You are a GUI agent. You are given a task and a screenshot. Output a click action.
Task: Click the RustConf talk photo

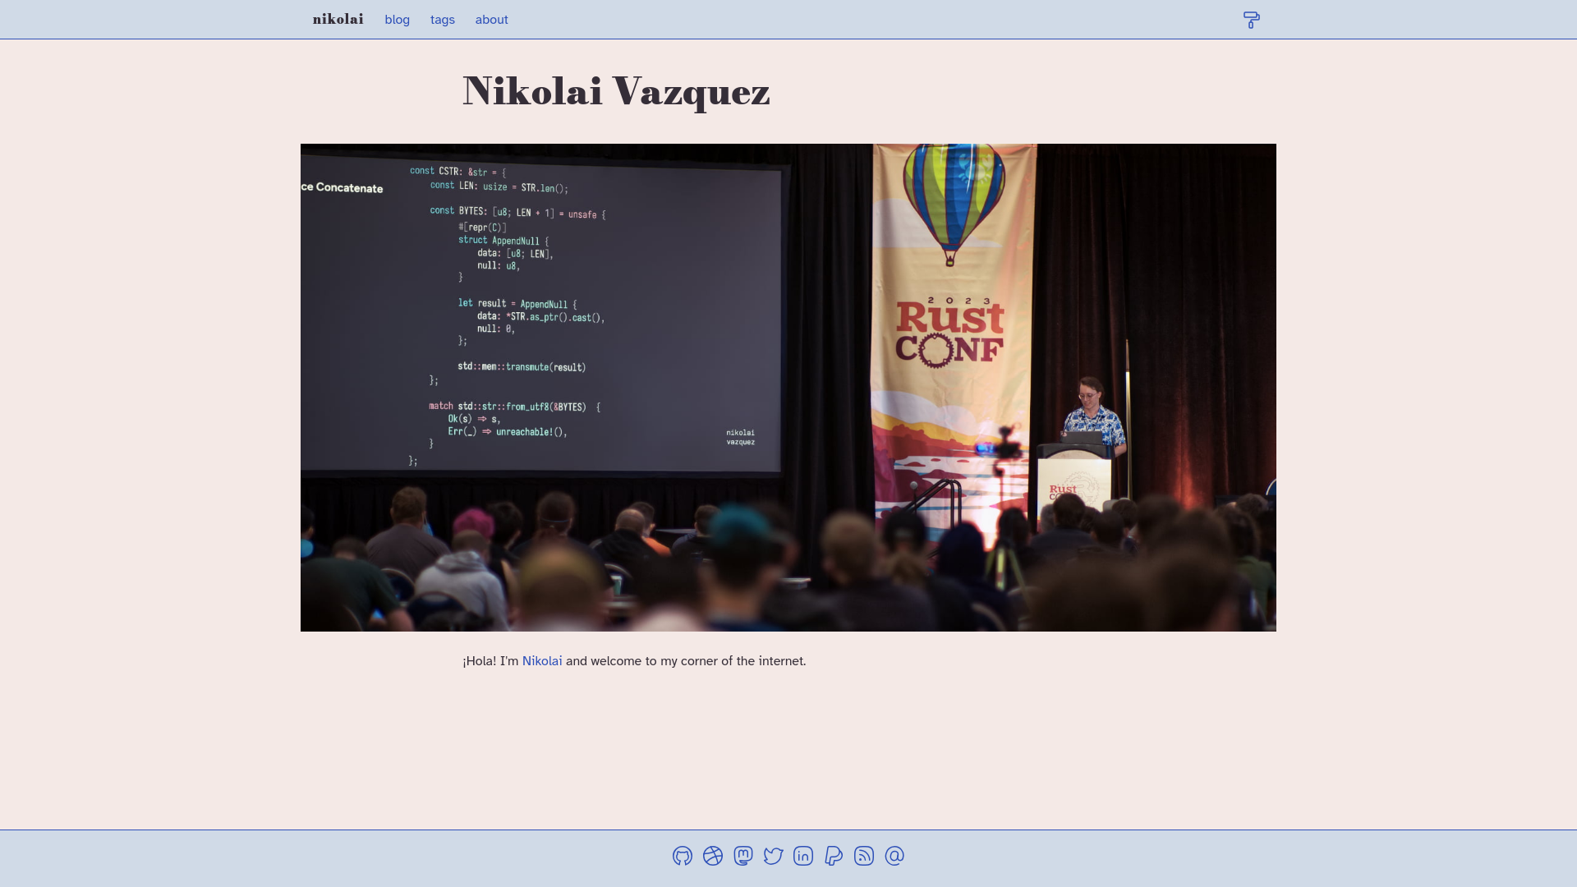pos(788,388)
